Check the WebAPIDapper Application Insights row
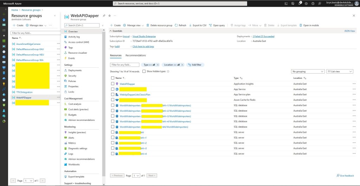The width and height of the screenshot is (360, 186). point(112,84)
